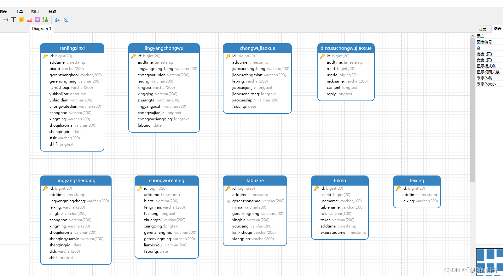Viewport: 503px width, 276px height.
Task: Click the 宽度 (页) property row
Action: tap(489, 60)
